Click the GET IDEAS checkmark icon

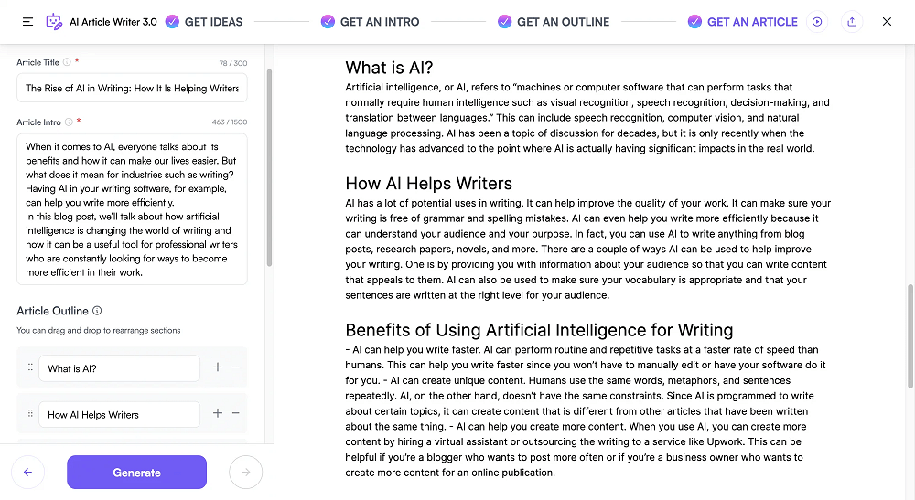172,22
